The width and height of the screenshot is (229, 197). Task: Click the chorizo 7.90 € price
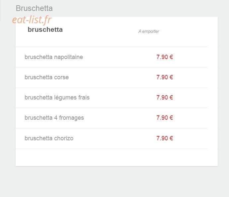click(165, 138)
